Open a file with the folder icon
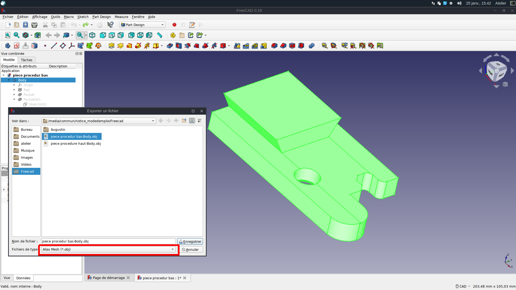Viewport: 516px width, 290px height. [17, 25]
